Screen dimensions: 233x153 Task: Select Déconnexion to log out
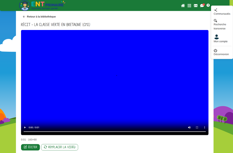[221, 52]
